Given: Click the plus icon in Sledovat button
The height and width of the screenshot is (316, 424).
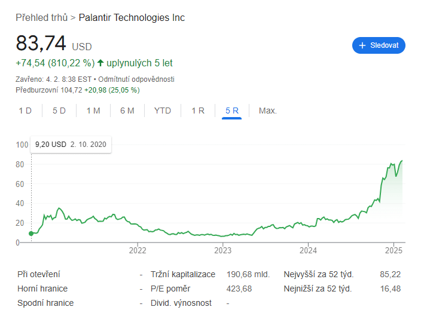Looking at the screenshot, I should [x=362, y=45].
